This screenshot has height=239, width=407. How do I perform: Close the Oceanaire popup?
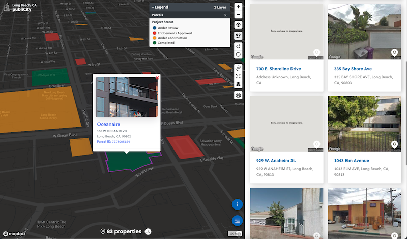[x=157, y=78]
